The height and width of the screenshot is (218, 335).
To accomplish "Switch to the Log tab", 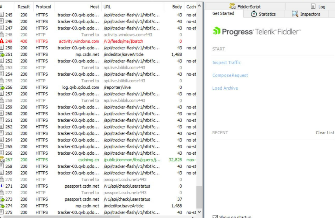I will pyautogui.click(x=318, y=7).
